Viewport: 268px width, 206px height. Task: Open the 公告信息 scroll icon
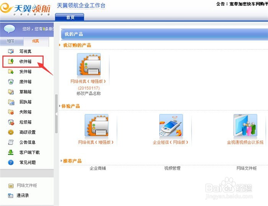click(11, 142)
